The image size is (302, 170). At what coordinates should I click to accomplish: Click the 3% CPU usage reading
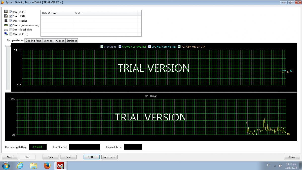288,134
